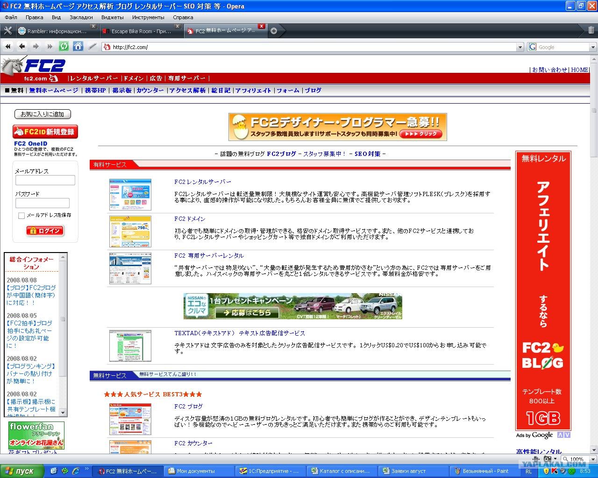Viewport: 598px width, 478px height.
Task: Open the Закладки menu
Action: [x=81, y=17]
